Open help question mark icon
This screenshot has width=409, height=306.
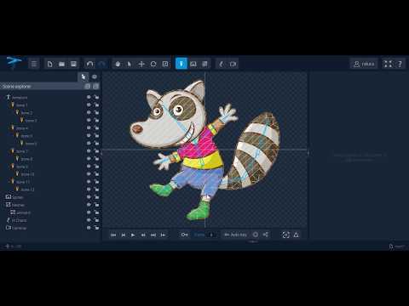[400, 64]
